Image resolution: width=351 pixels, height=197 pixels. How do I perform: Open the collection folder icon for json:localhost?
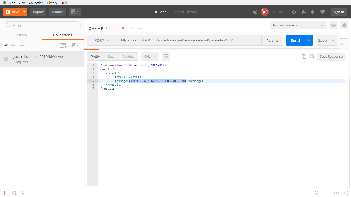pos(6,59)
